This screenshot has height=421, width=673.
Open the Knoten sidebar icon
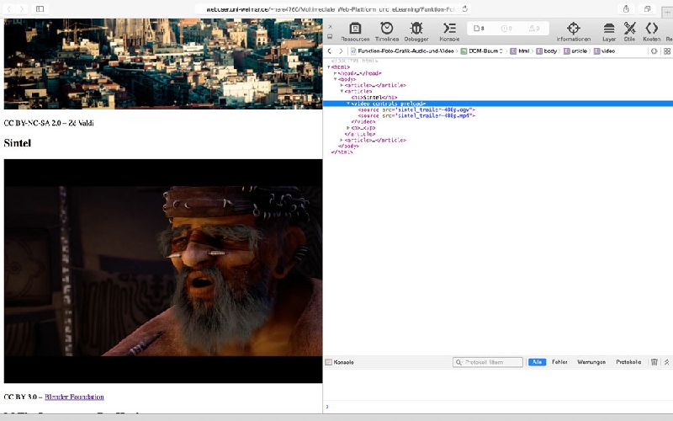coord(651,32)
